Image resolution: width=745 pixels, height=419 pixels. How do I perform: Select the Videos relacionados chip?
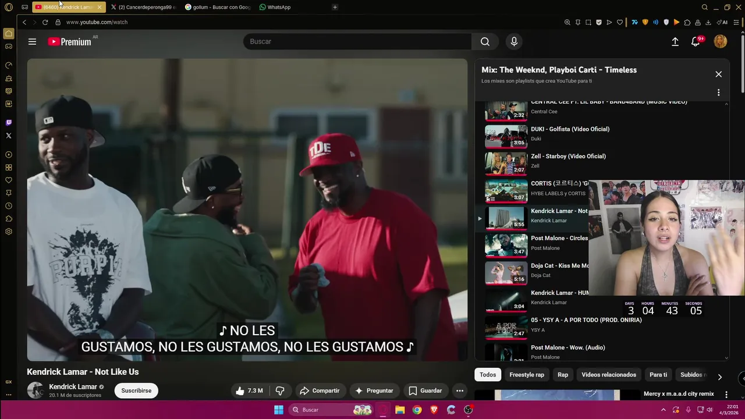coord(609,375)
